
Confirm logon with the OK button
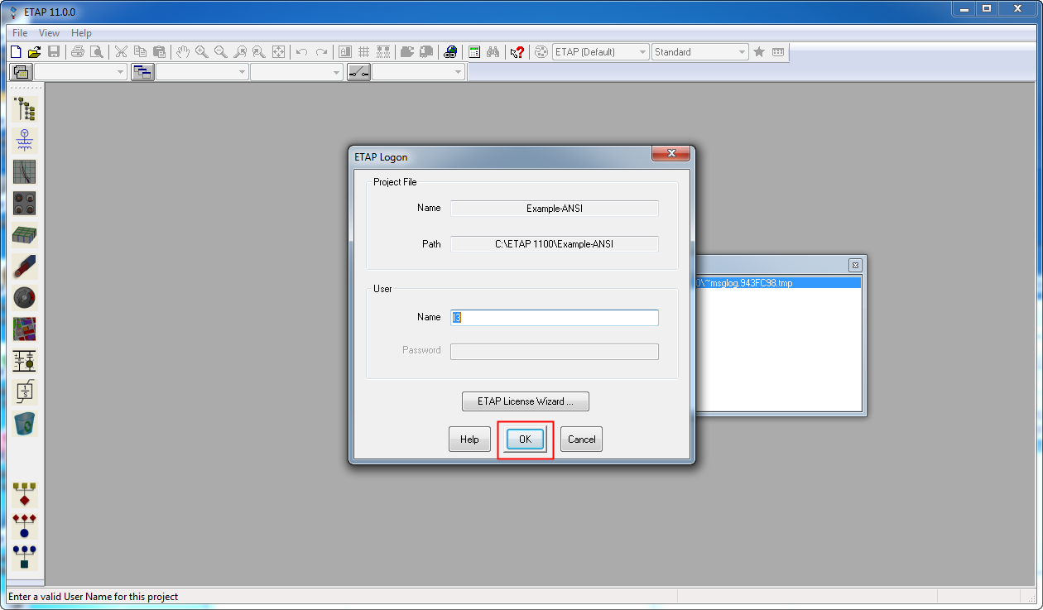click(x=525, y=439)
